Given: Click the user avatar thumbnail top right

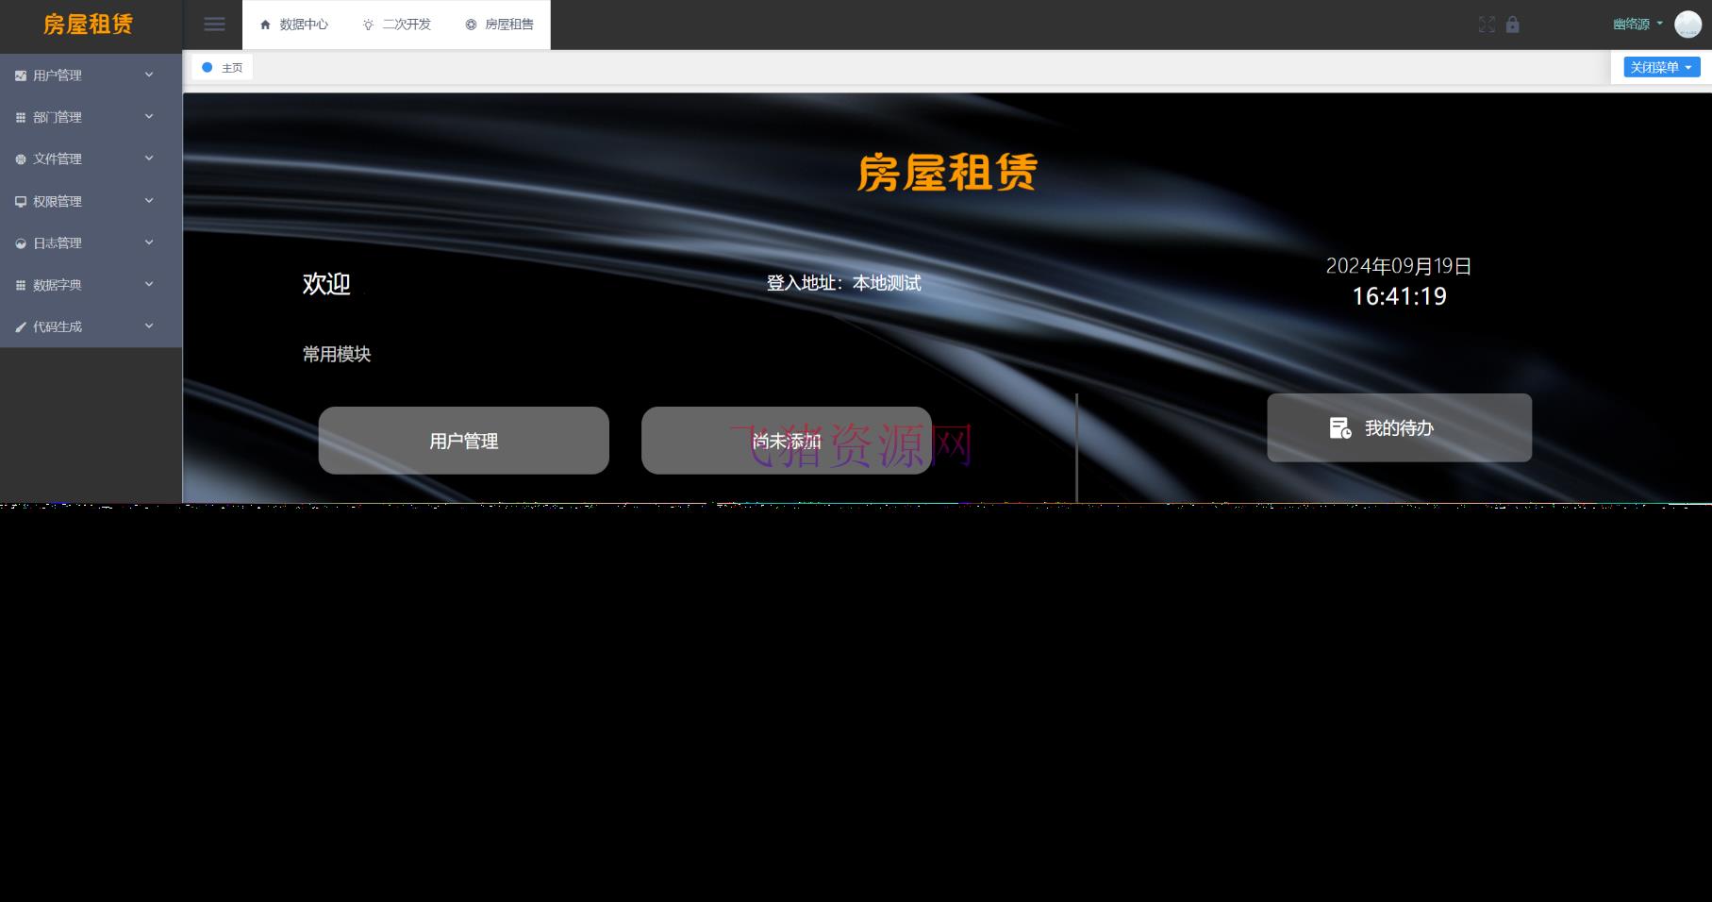Looking at the screenshot, I should pyautogui.click(x=1687, y=24).
